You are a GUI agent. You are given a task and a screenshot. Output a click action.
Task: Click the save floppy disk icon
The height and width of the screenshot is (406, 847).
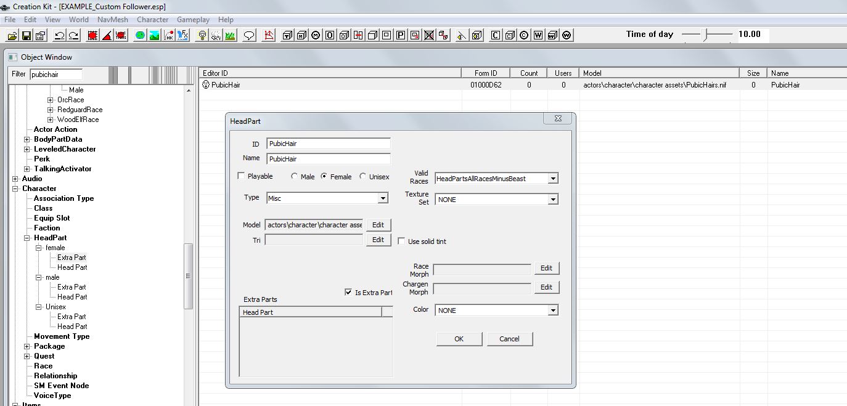[x=27, y=35]
